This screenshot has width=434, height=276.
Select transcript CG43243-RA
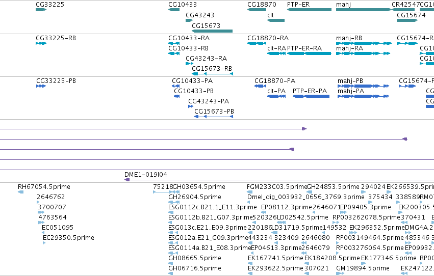[206, 58]
